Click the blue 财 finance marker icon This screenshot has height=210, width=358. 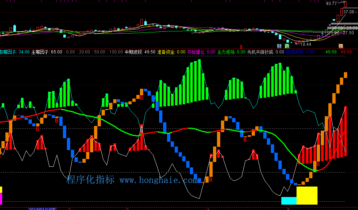coord(279,46)
